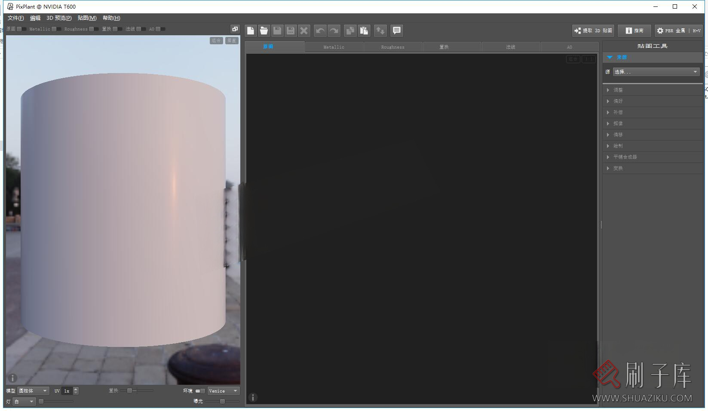Click the UV multiplier stepper up arrow

tap(76, 389)
